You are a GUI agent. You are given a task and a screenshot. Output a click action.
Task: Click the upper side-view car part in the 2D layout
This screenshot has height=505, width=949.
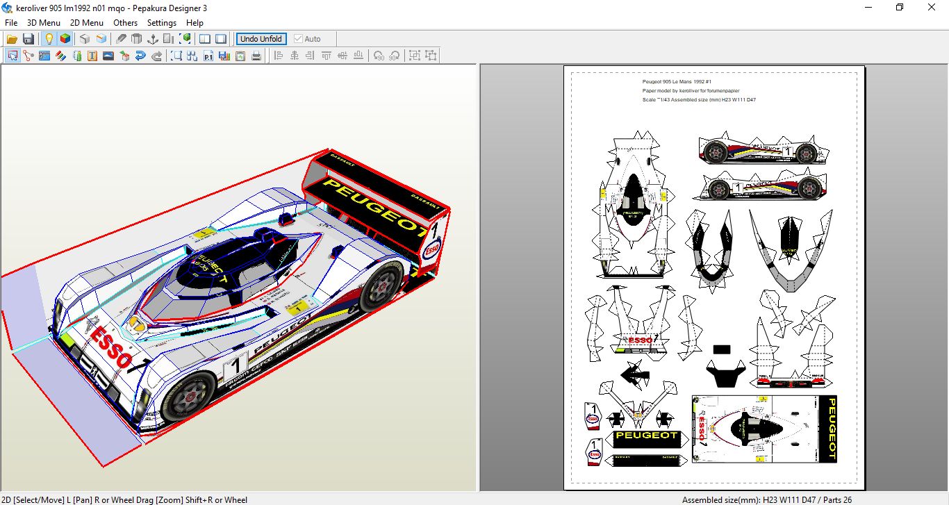tap(764, 149)
